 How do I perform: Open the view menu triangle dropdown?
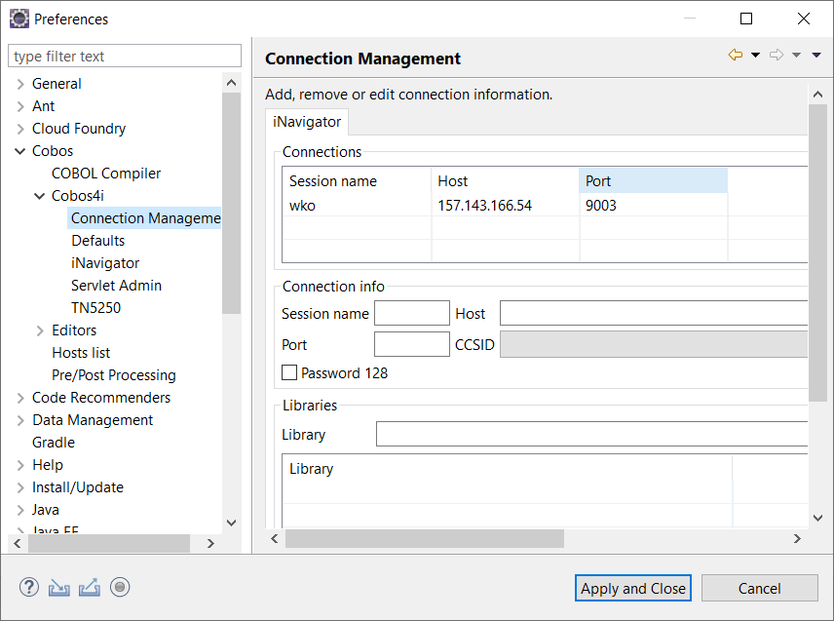click(x=816, y=55)
